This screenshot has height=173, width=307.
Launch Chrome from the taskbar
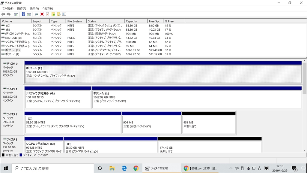tap(136, 168)
